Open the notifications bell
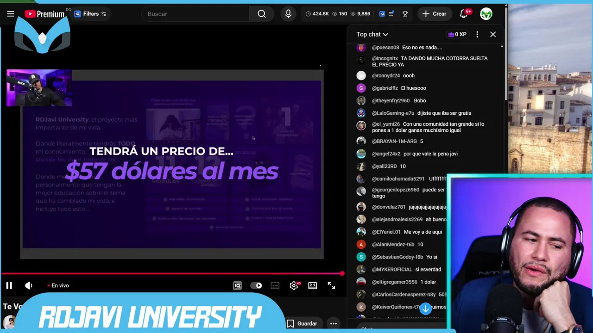Viewport: 593px width, 333px height. [464, 14]
